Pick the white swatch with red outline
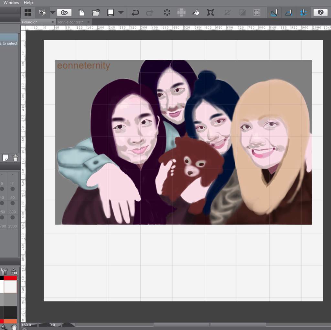This screenshot has height=330, width=331. (10, 286)
